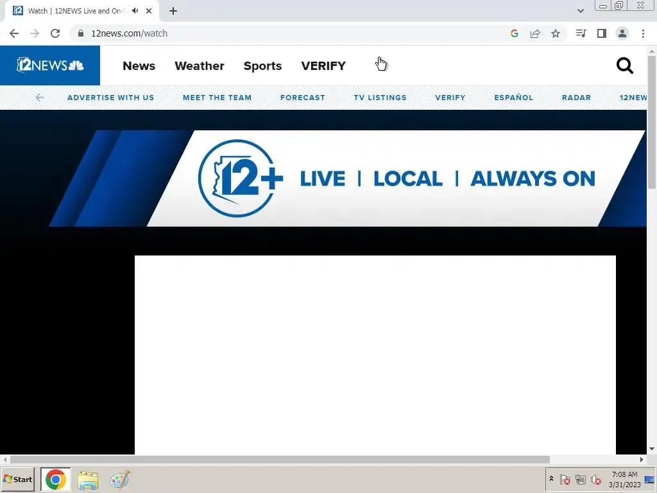View site information lock icon
Screen dimensions: 657x493
tap(81, 33)
